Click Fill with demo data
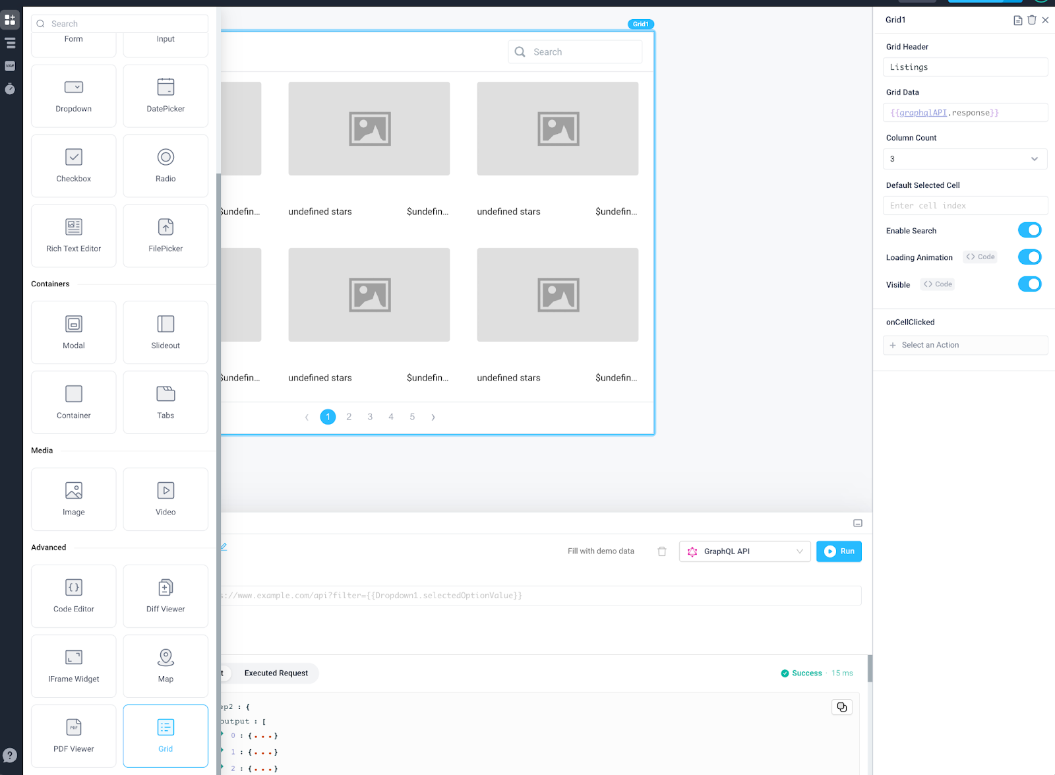This screenshot has height=775, width=1055. [x=600, y=551]
